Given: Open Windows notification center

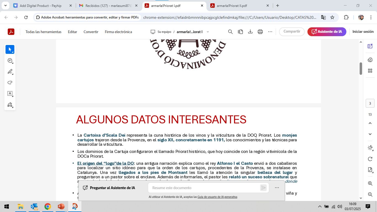Looking at the screenshot, I should 368,206.
